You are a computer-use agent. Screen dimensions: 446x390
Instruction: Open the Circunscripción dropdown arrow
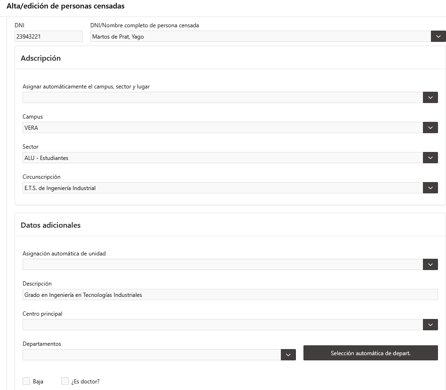(x=430, y=188)
